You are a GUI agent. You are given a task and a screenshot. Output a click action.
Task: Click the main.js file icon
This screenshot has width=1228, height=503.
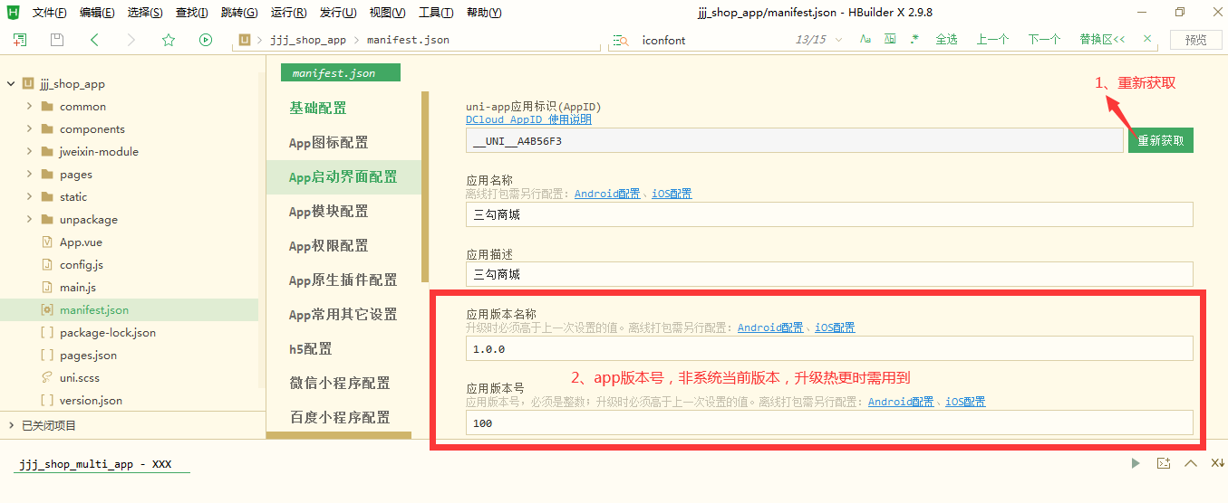tap(47, 287)
